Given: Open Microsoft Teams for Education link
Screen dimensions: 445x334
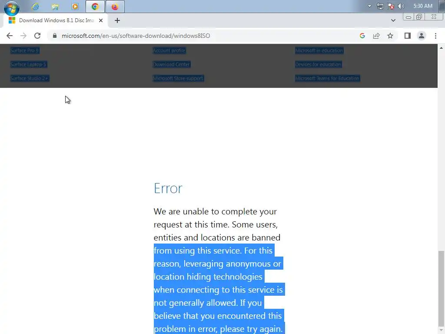Looking at the screenshot, I should click(x=327, y=78).
